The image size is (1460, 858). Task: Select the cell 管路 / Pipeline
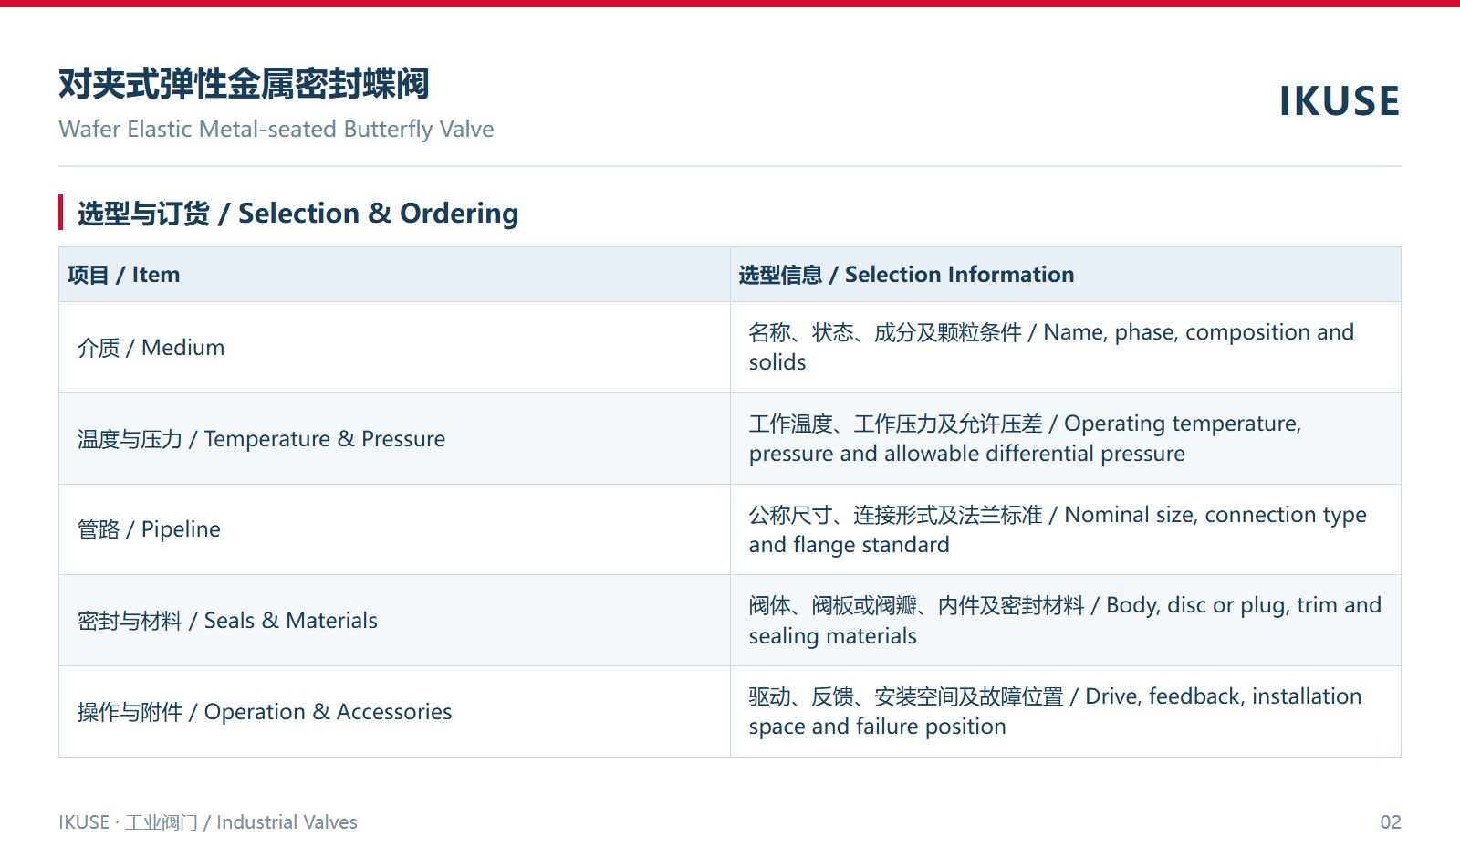[394, 529]
